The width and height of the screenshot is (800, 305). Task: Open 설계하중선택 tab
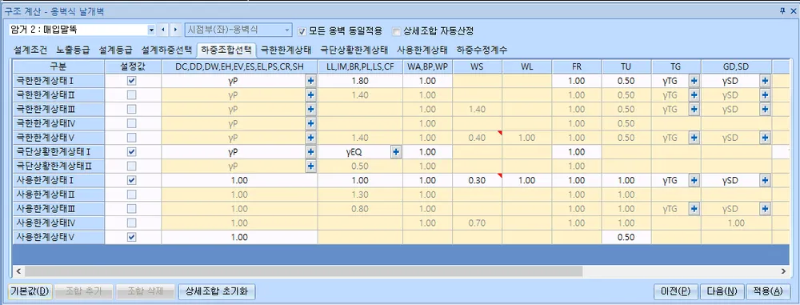pyautogui.click(x=166, y=50)
